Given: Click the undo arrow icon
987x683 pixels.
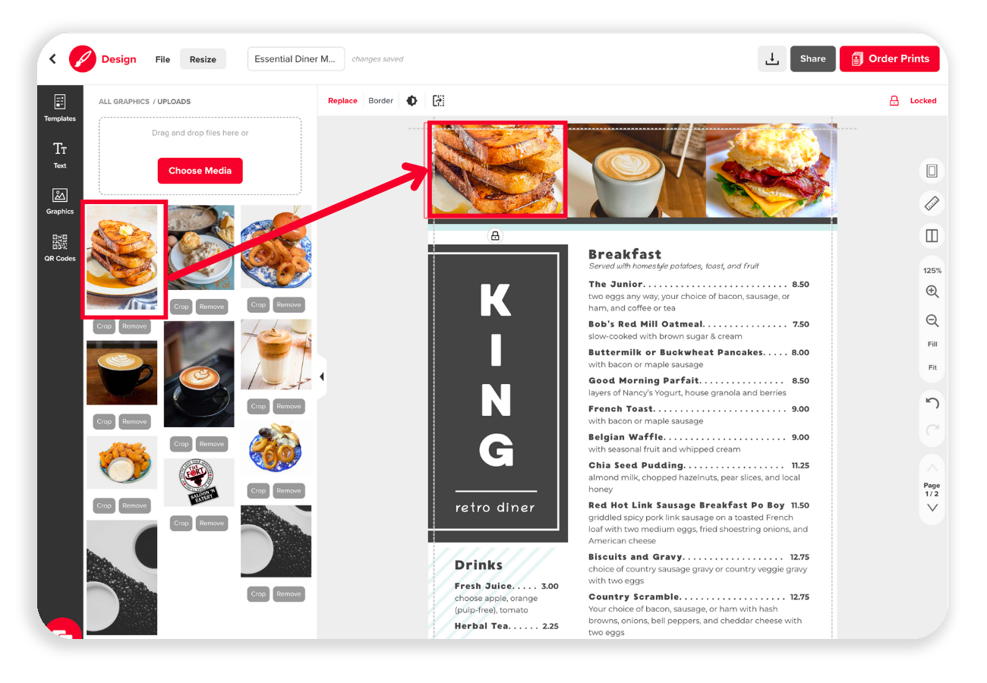Looking at the screenshot, I should pos(932,403).
